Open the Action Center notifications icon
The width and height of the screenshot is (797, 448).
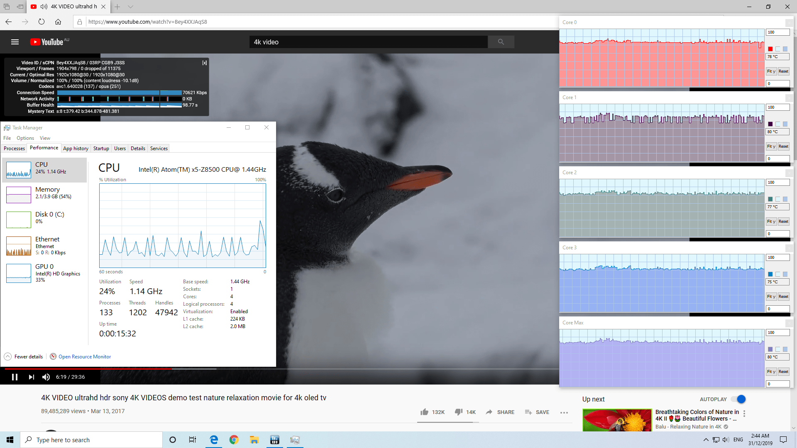pos(783,440)
